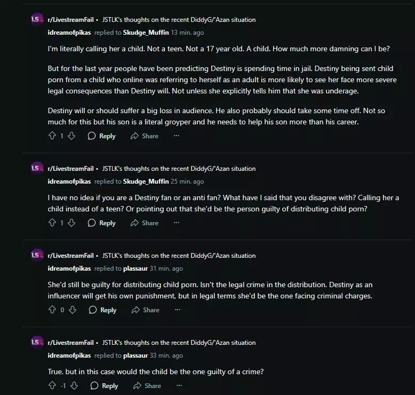The width and height of the screenshot is (415, 395).
Task: Reply to the comment posted 13 min. ago
Action: pos(102,136)
